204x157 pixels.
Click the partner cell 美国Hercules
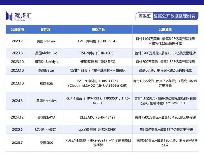(46, 101)
